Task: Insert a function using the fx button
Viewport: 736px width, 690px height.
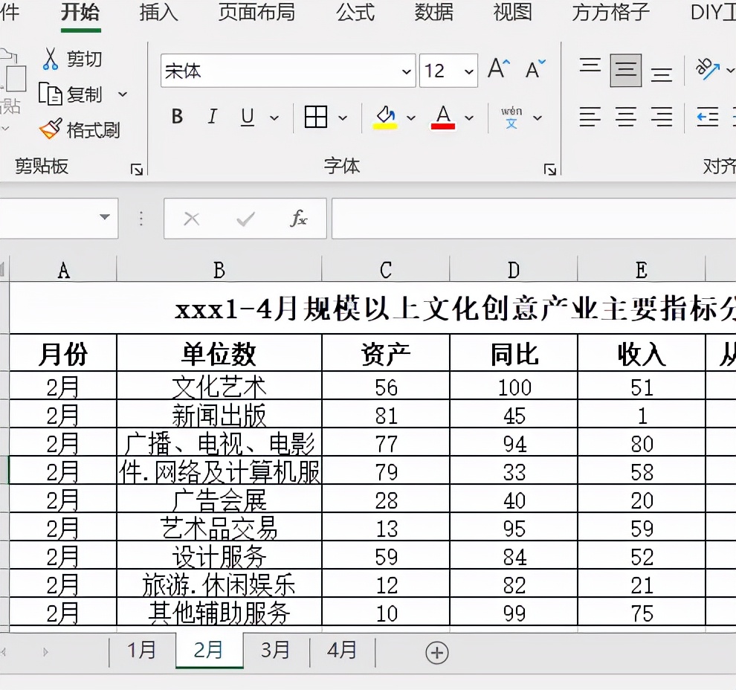Action: (x=300, y=218)
